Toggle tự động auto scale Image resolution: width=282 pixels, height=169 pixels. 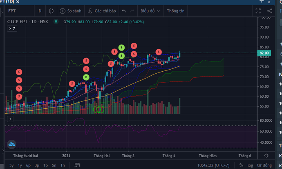pyautogui.click(x=264, y=165)
